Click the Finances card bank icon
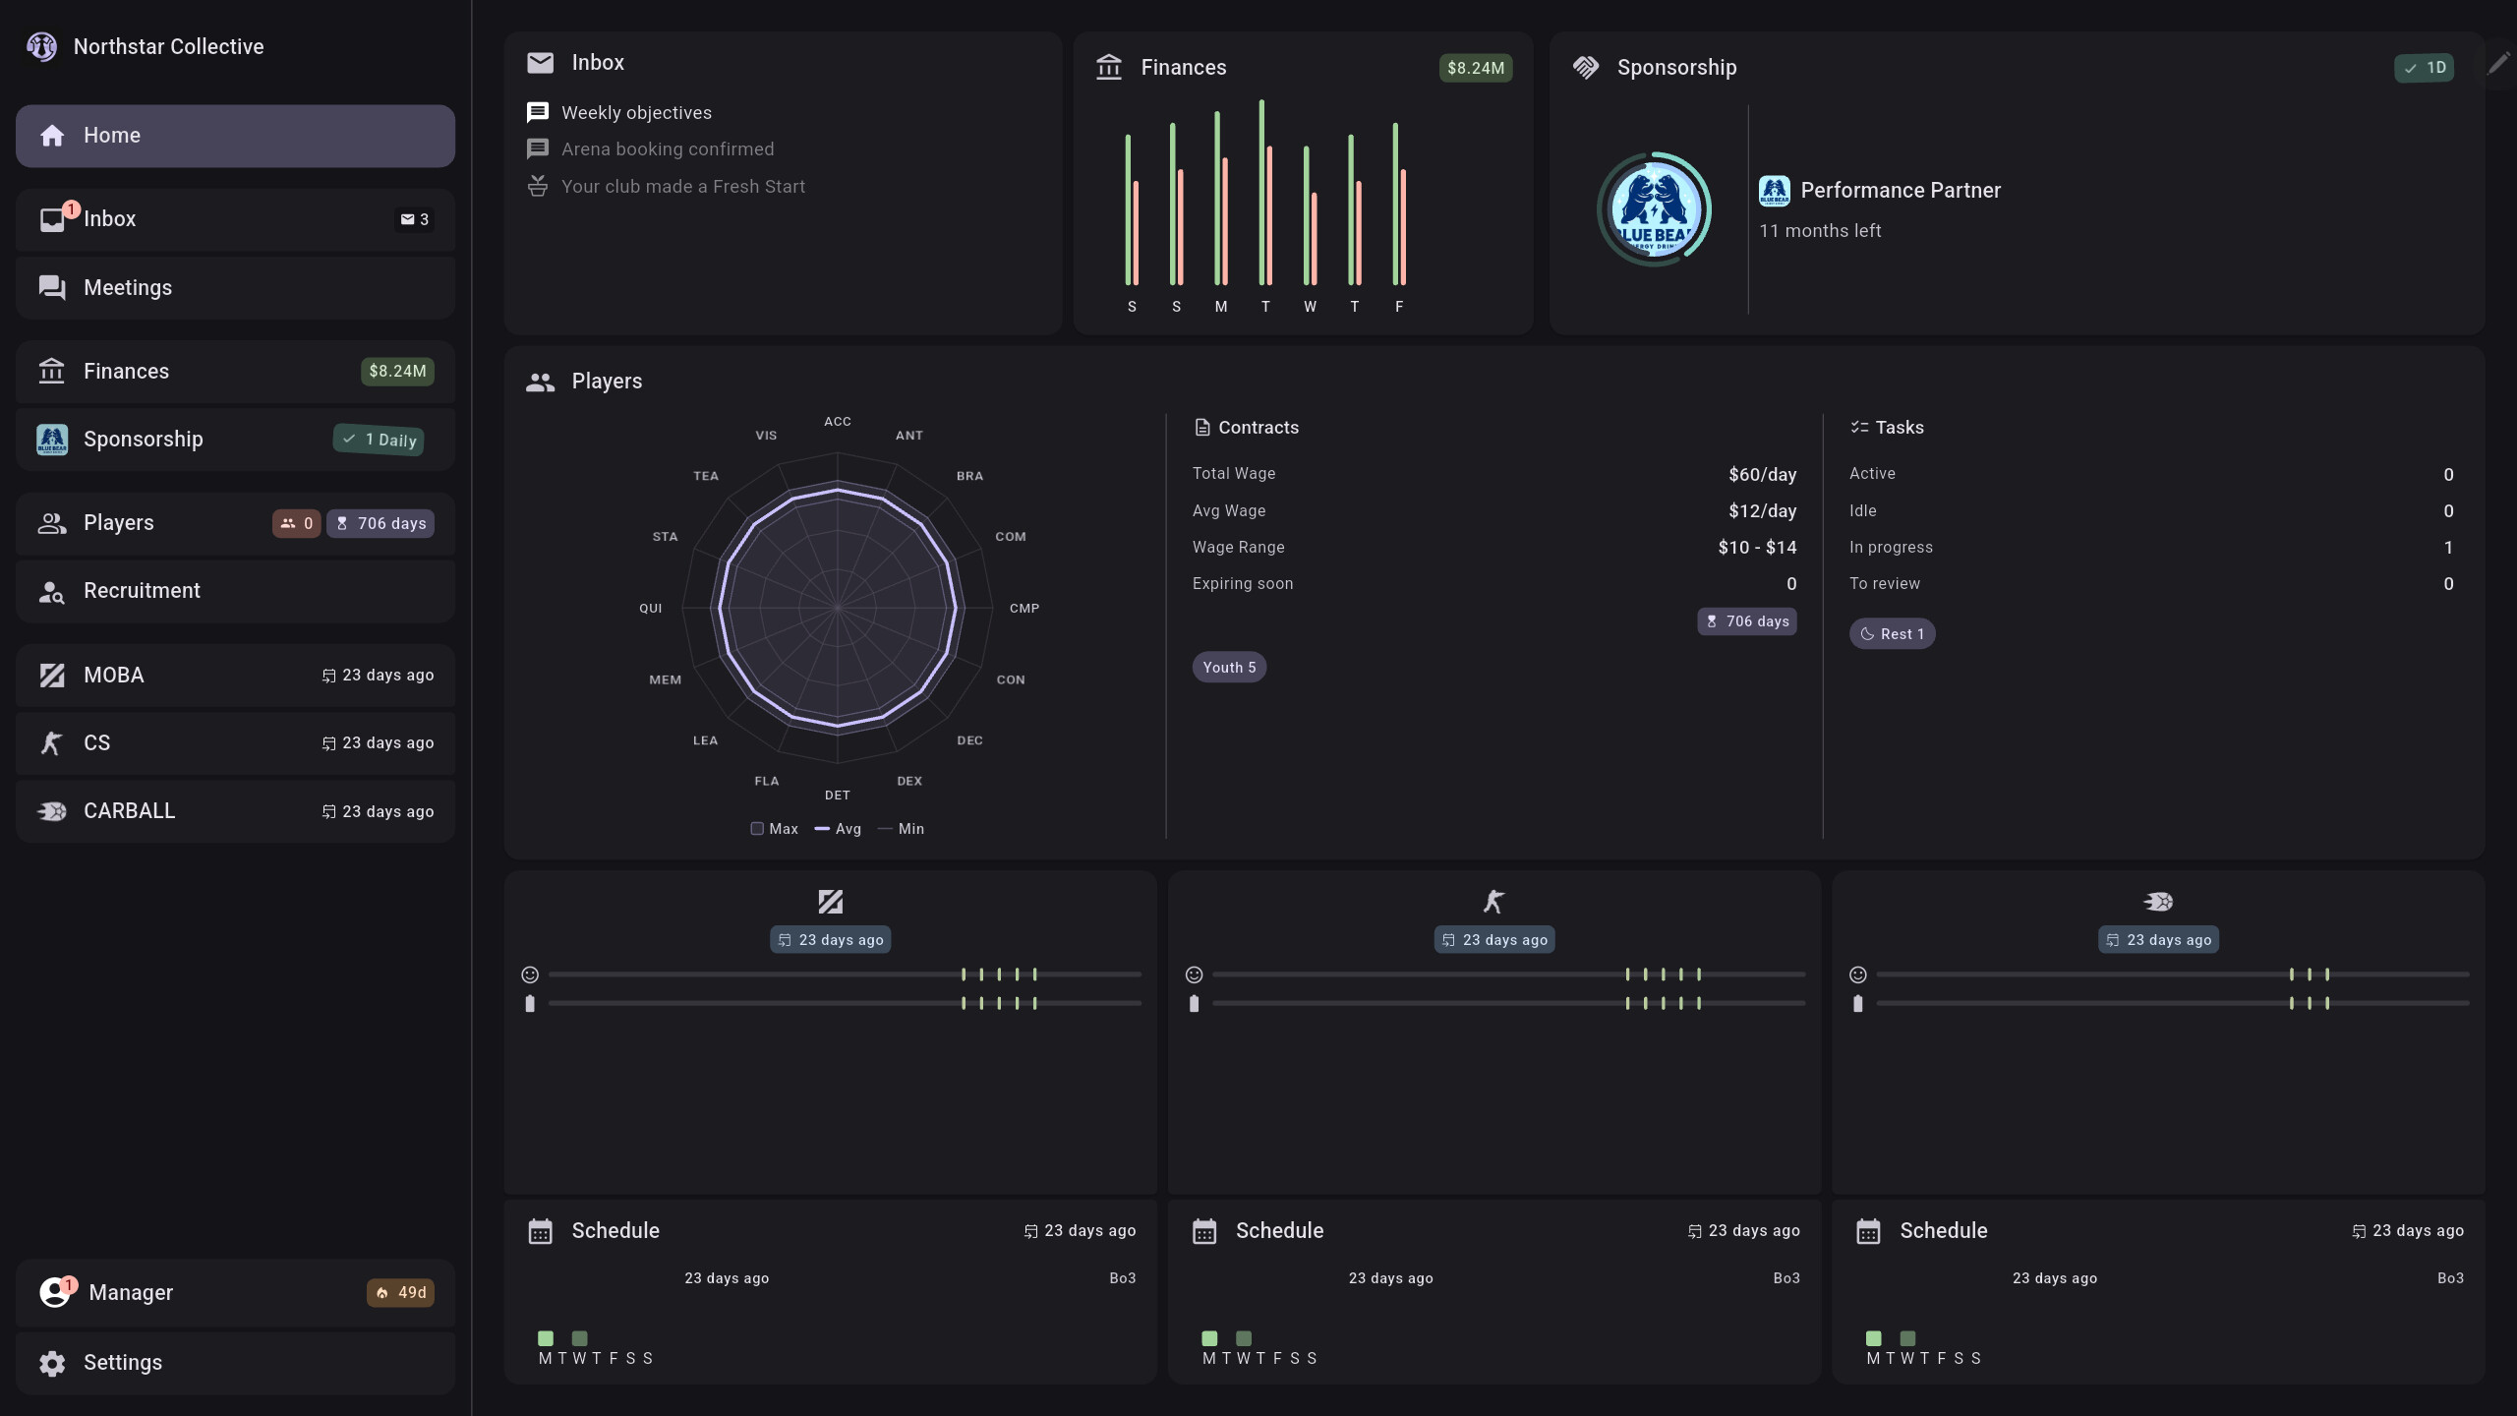Viewport: 2517px width, 1416px height. 1109,67
